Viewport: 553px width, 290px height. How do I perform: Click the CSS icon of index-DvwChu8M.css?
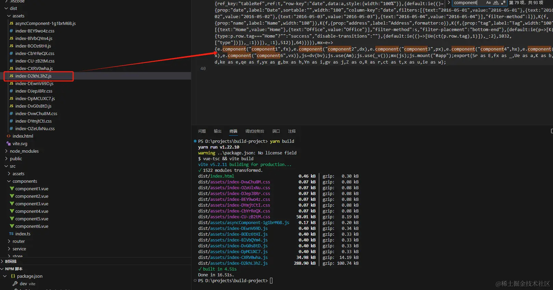(12, 113)
